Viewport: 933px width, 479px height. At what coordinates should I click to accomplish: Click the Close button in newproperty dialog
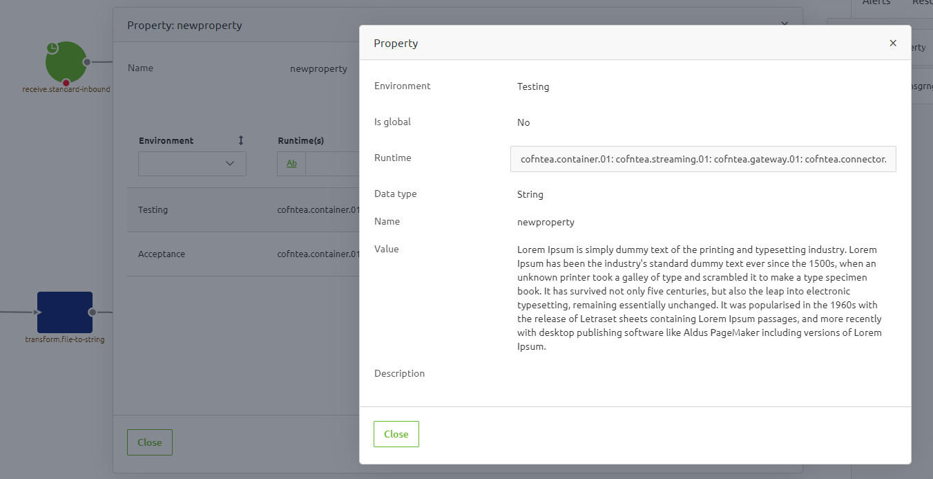149,442
